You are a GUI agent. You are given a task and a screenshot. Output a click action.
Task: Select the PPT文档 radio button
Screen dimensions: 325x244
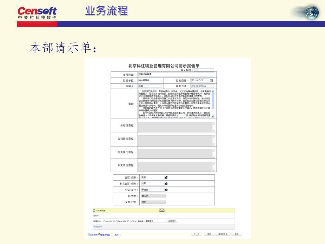tap(128, 221)
